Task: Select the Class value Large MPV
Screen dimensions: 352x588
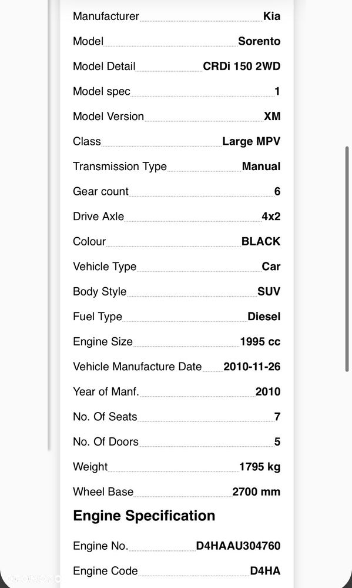Action: [252, 141]
